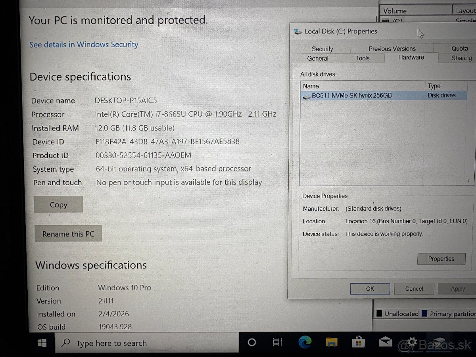Screen dimensions: 476x357
Task: Open Task View from the taskbar
Action: (276, 342)
